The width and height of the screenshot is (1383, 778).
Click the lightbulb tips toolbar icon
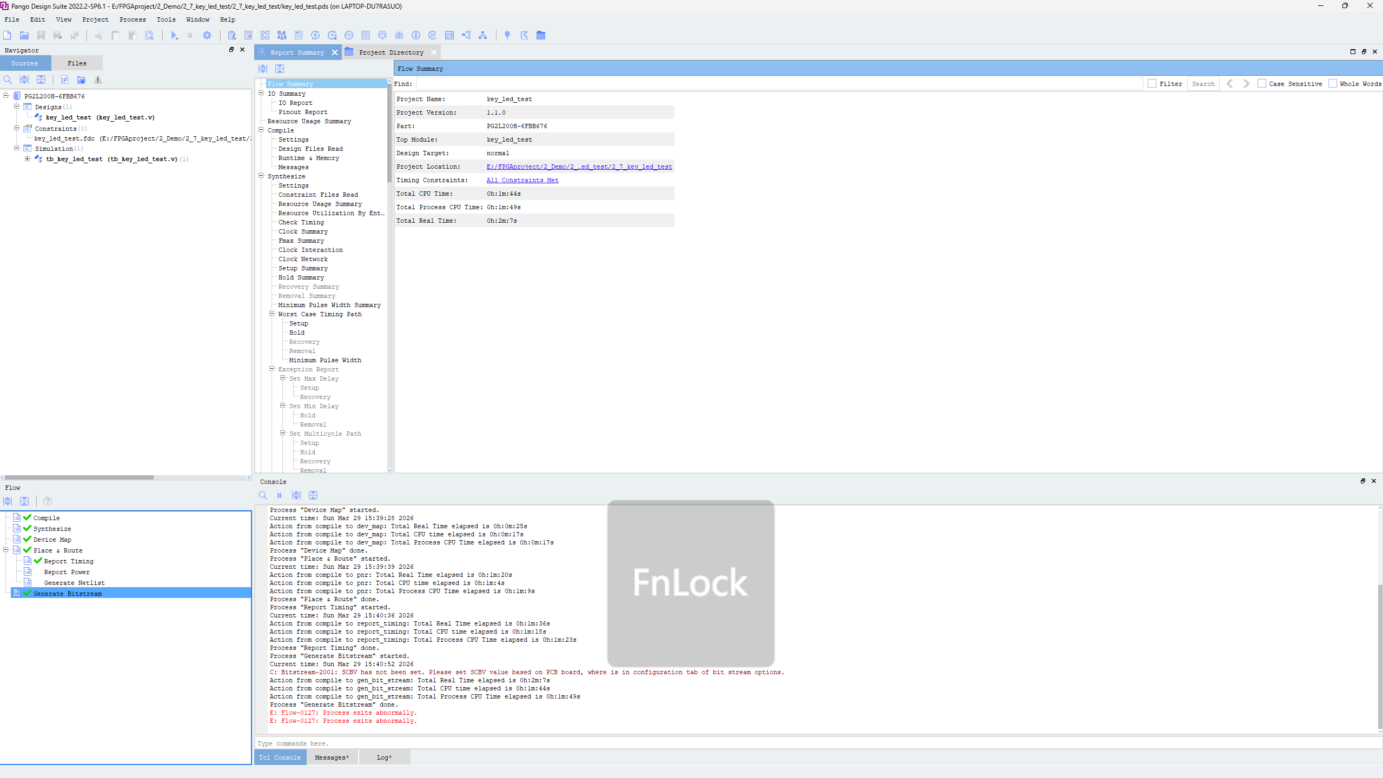[x=507, y=35]
